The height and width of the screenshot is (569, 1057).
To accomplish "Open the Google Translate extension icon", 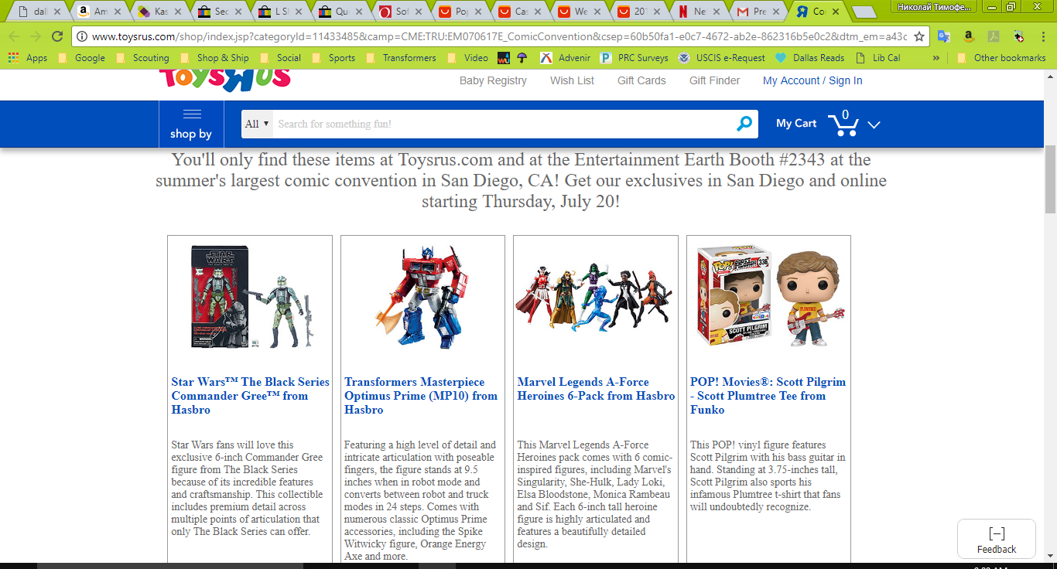I will pos(943,36).
